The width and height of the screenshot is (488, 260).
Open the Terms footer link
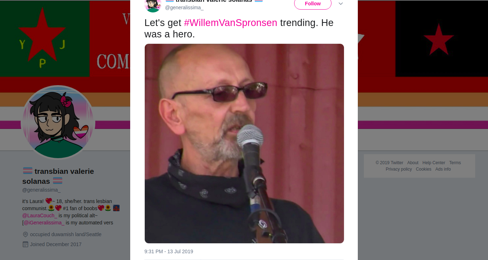(455, 163)
